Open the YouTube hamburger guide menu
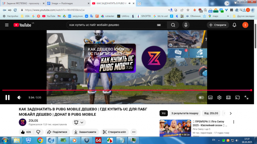This screenshot has width=257, height=144. coord(7,25)
